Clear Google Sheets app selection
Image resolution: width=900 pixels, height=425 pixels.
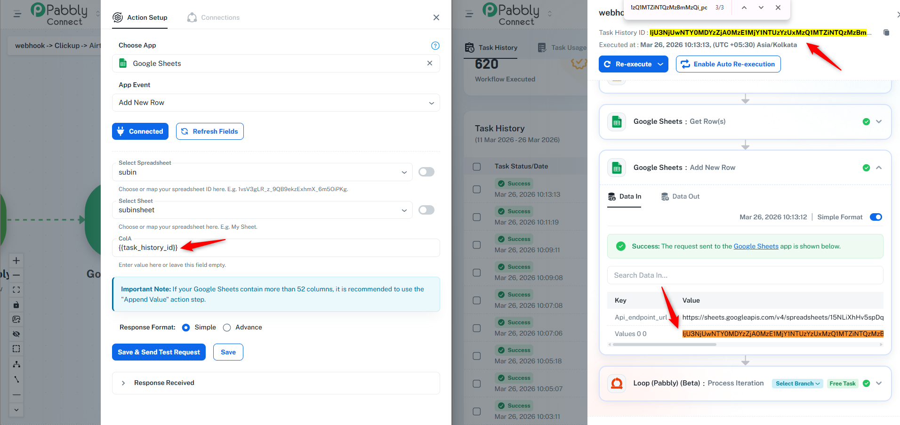[x=429, y=63]
